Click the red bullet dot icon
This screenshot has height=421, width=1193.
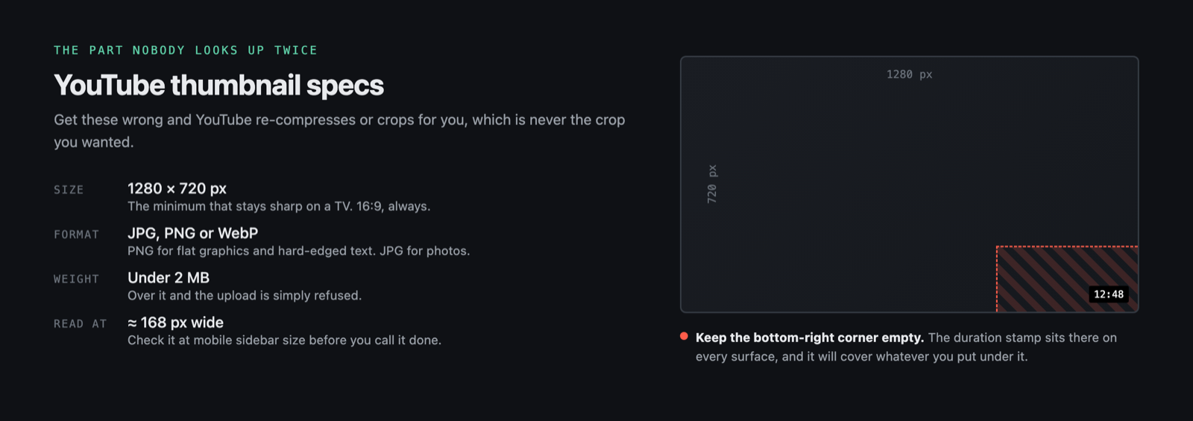coord(684,336)
